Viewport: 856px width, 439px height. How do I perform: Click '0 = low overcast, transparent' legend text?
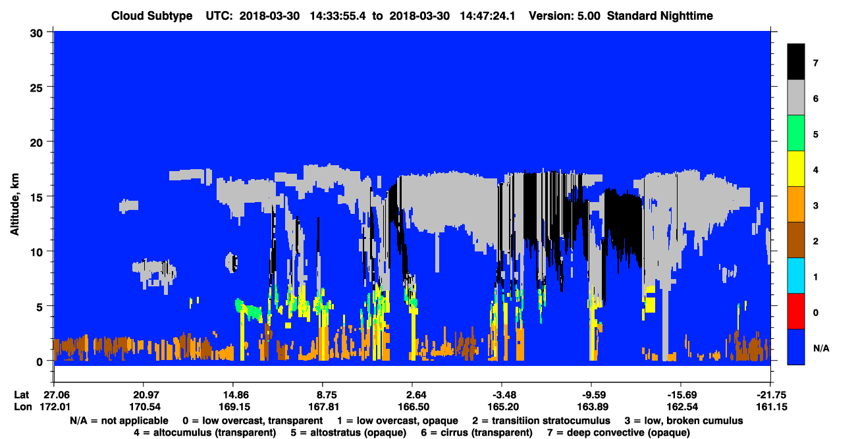click(x=253, y=421)
